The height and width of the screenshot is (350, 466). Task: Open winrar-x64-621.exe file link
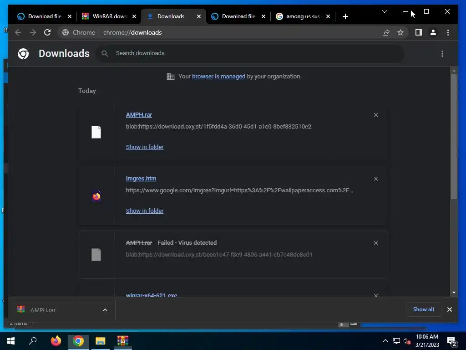[x=152, y=295]
